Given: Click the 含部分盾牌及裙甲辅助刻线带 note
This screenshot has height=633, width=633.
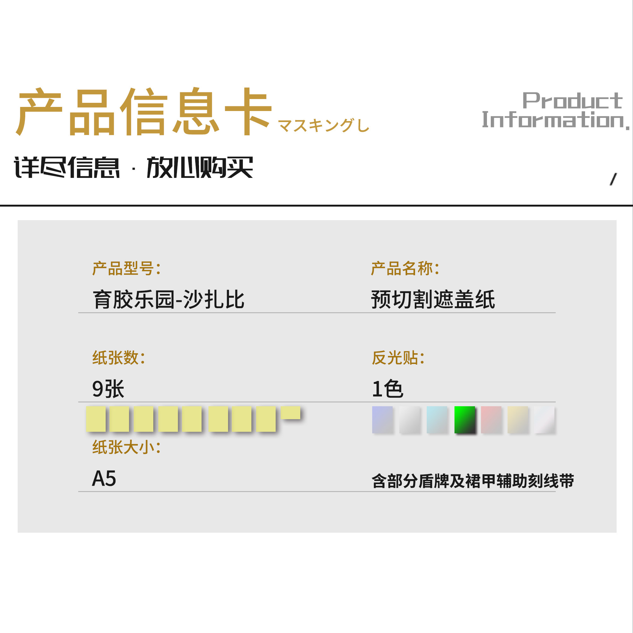Looking at the screenshot, I should coord(472,481).
